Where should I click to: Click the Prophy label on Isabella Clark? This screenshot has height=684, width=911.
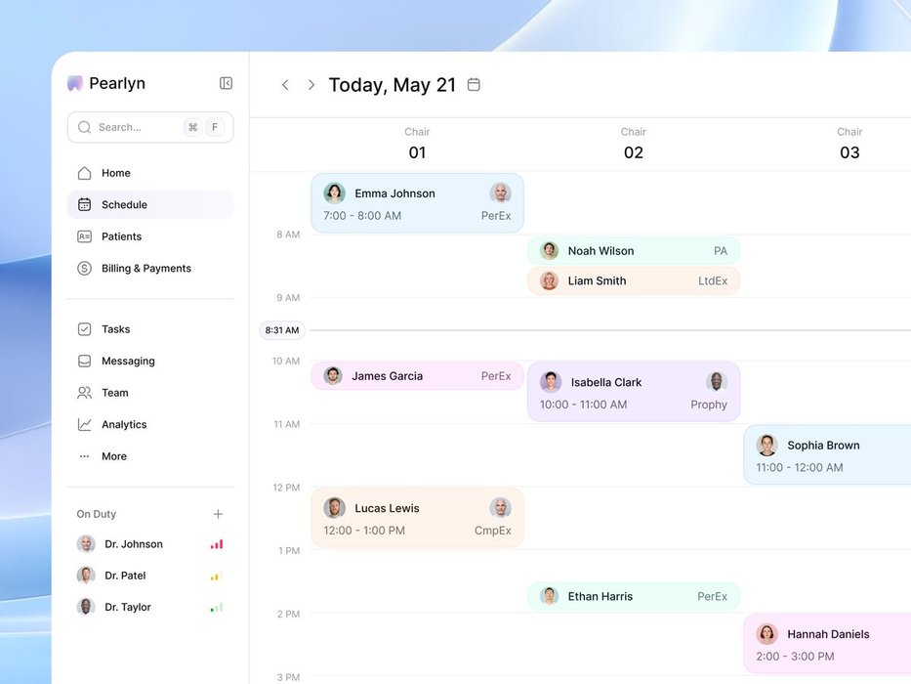click(709, 405)
